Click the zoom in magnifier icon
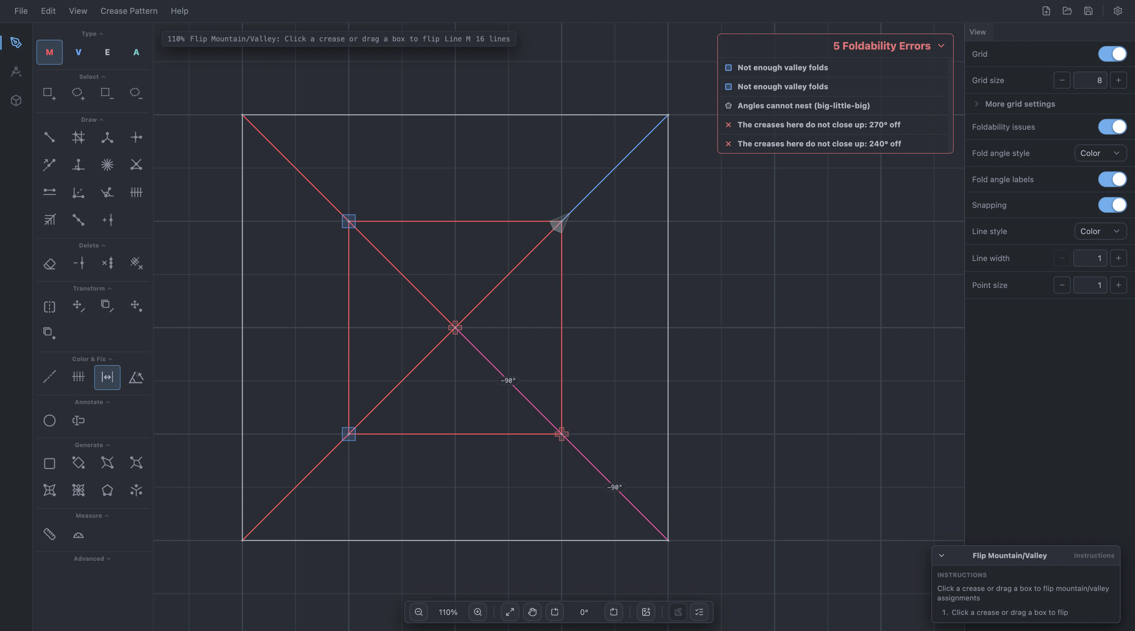Image resolution: width=1135 pixels, height=631 pixels. [x=478, y=612]
